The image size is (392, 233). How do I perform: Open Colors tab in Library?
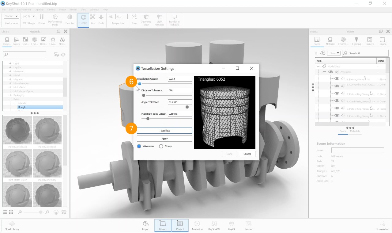[x=16, y=41]
